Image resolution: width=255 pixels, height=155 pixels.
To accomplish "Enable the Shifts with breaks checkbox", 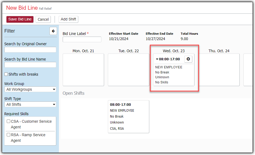I will click(x=6, y=74).
